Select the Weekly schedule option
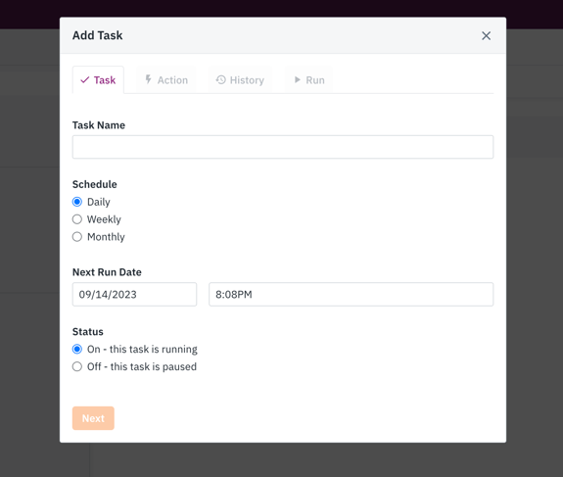 (x=77, y=219)
